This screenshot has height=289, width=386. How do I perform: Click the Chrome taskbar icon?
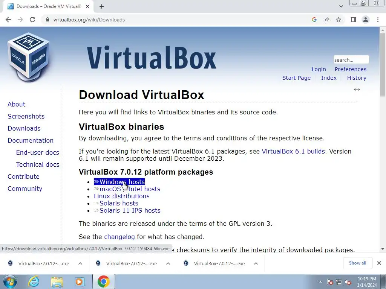point(103,281)
